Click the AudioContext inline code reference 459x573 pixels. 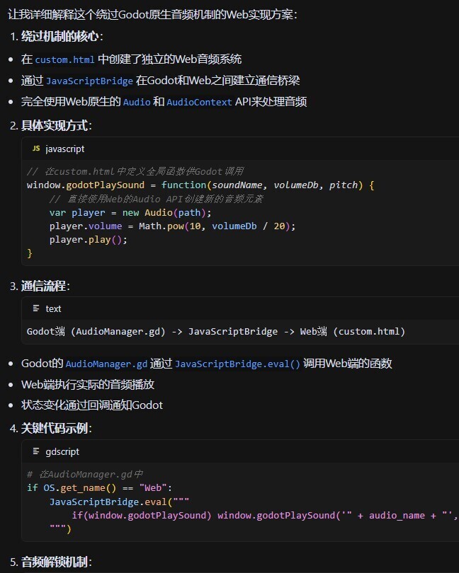click(x=199, y=102)
